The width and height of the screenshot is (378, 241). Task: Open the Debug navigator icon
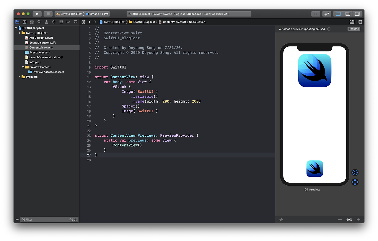click(x=61, y=22)
